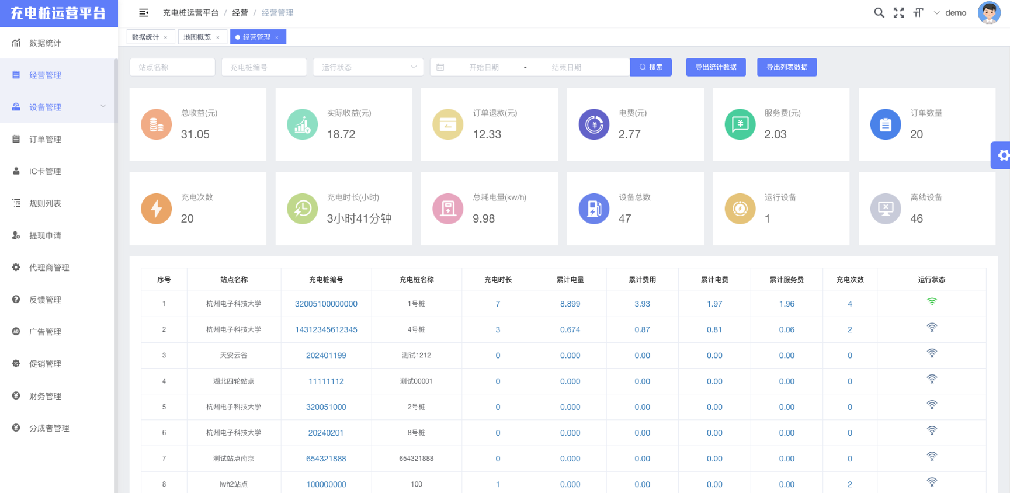Open 促销管理 in the sidebar
This screenshot has width=1010, height=493.
pos(58,364)
